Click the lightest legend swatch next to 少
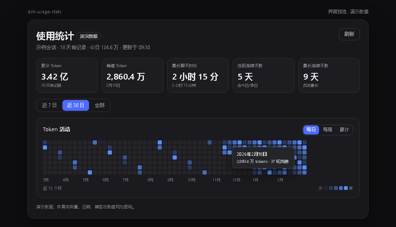The width and height of the screenshot is (396, 227). (326, 188)
